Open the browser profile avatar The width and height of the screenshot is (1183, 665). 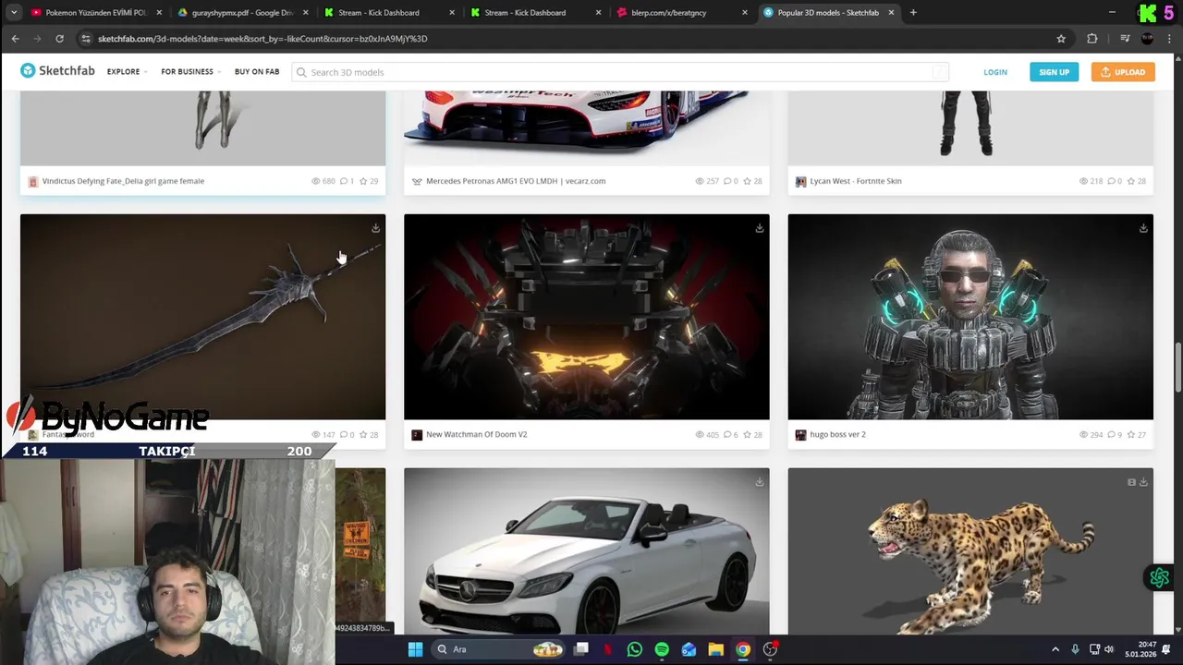pos(1147,39)
